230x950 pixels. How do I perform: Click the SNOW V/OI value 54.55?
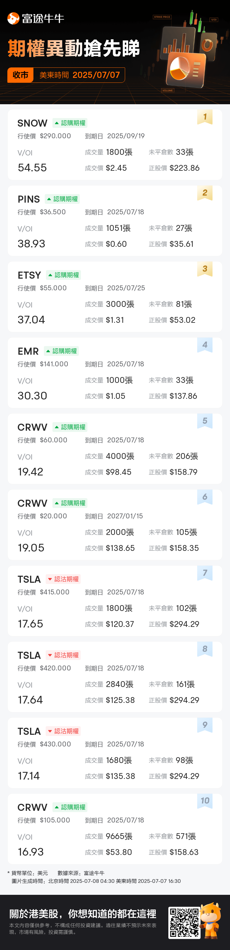click(x=32, y=168)
